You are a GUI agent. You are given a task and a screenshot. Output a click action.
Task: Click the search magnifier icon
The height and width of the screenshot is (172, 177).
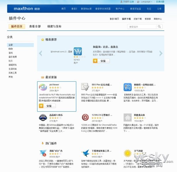point(159,26)
